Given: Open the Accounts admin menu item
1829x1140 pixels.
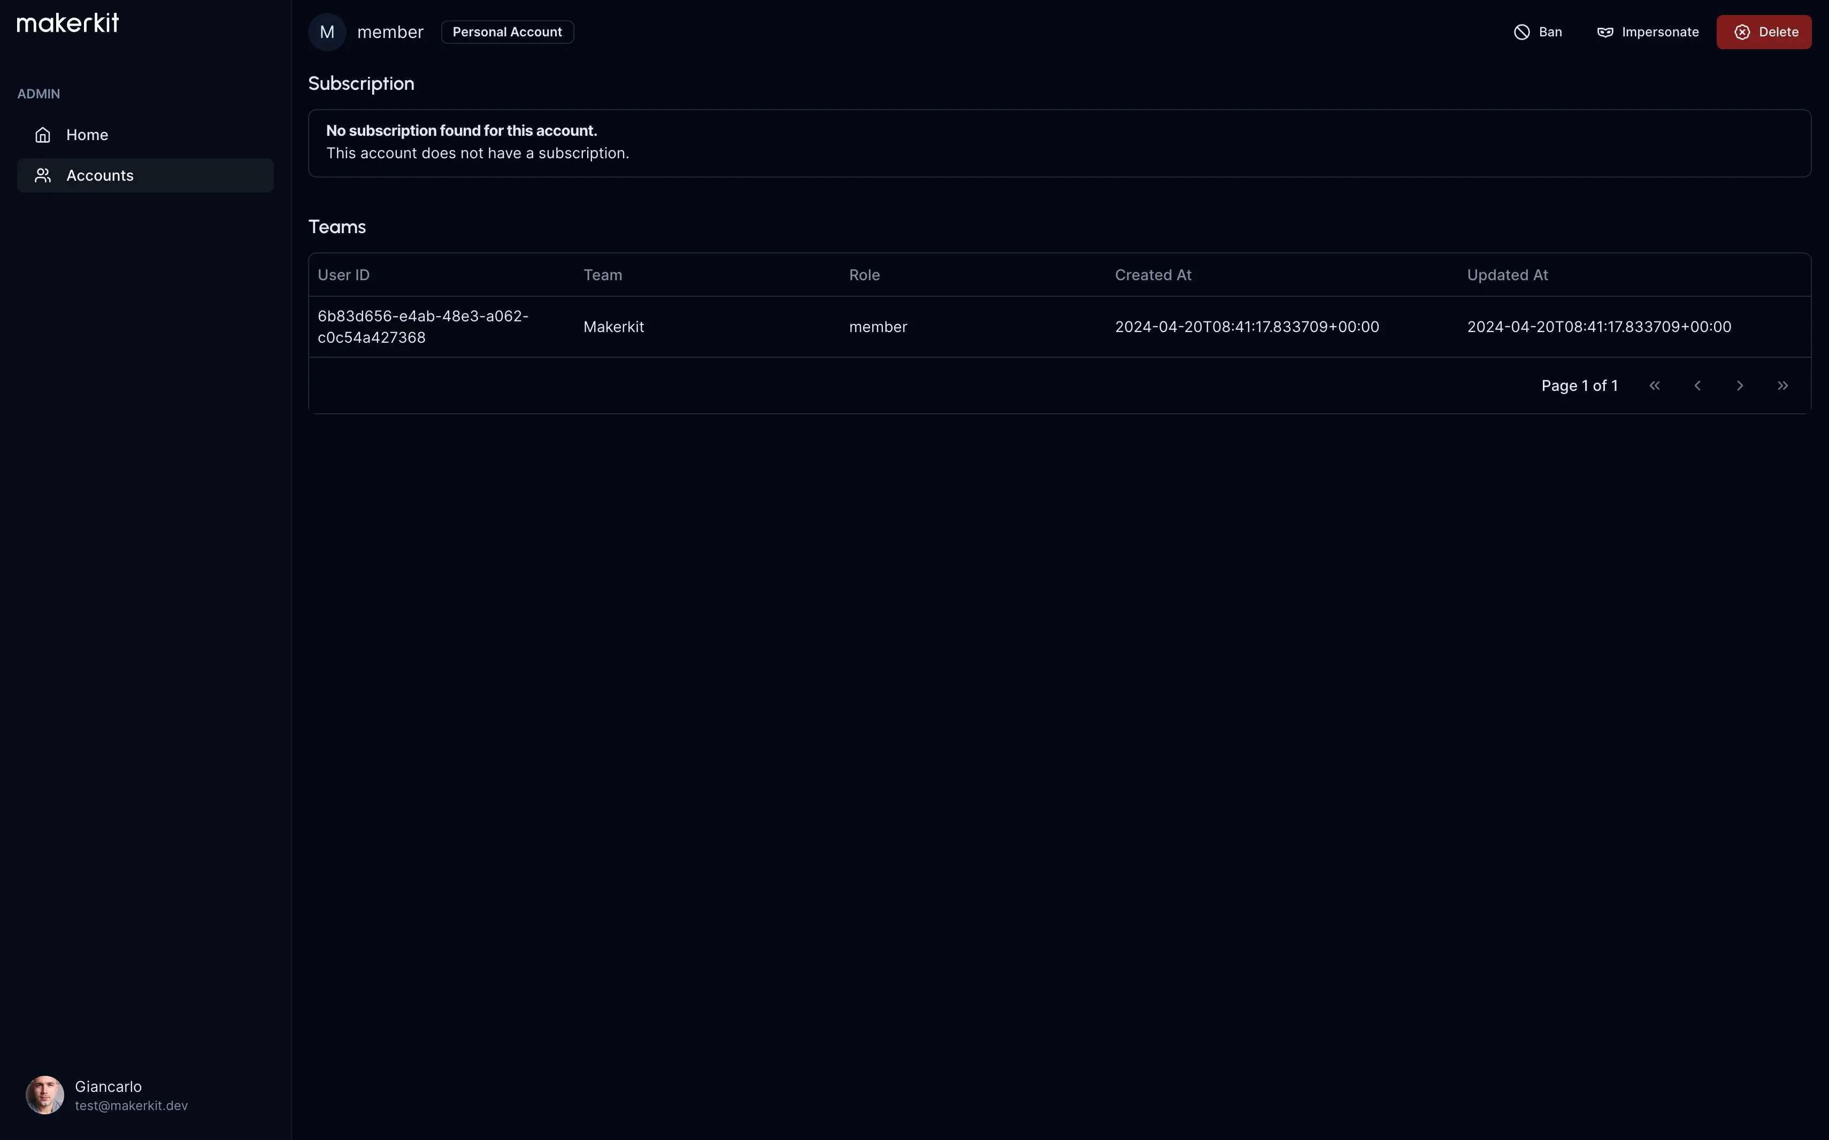Looking at the screenshot, I should 99,176.
